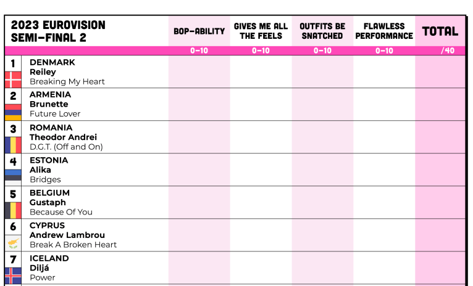This screenshot has width=473, height=286.
Task: Click the Belgium flag icon
Action: pyautogui.click(x=13, y=210)
